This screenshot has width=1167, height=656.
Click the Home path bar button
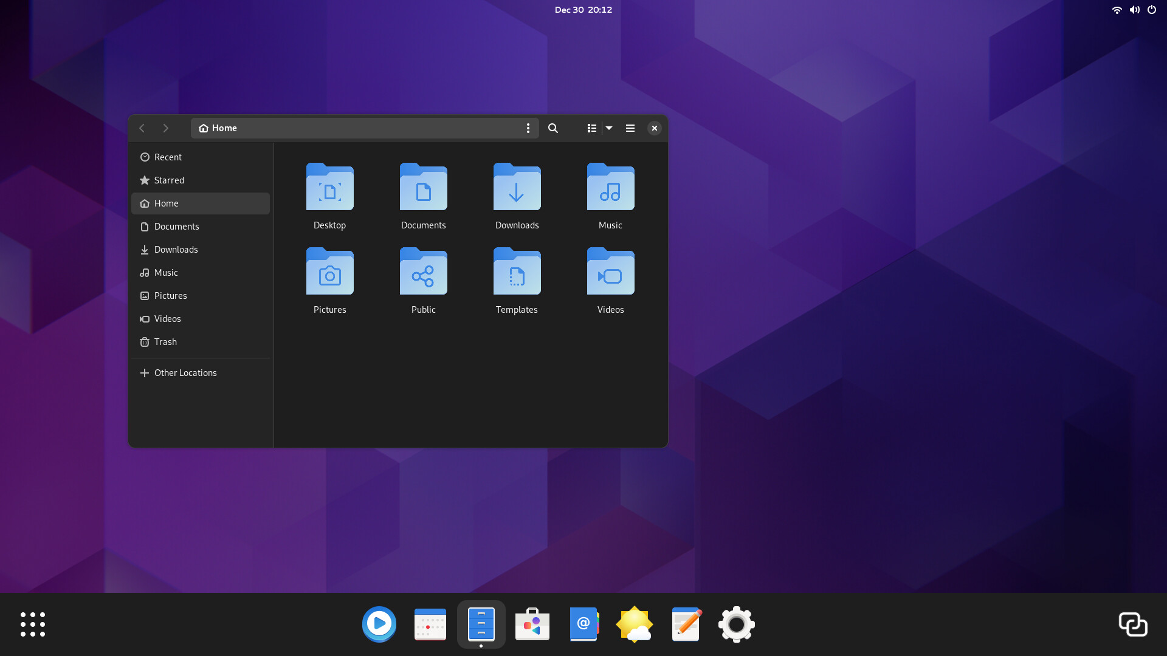[x=218, y=128]
